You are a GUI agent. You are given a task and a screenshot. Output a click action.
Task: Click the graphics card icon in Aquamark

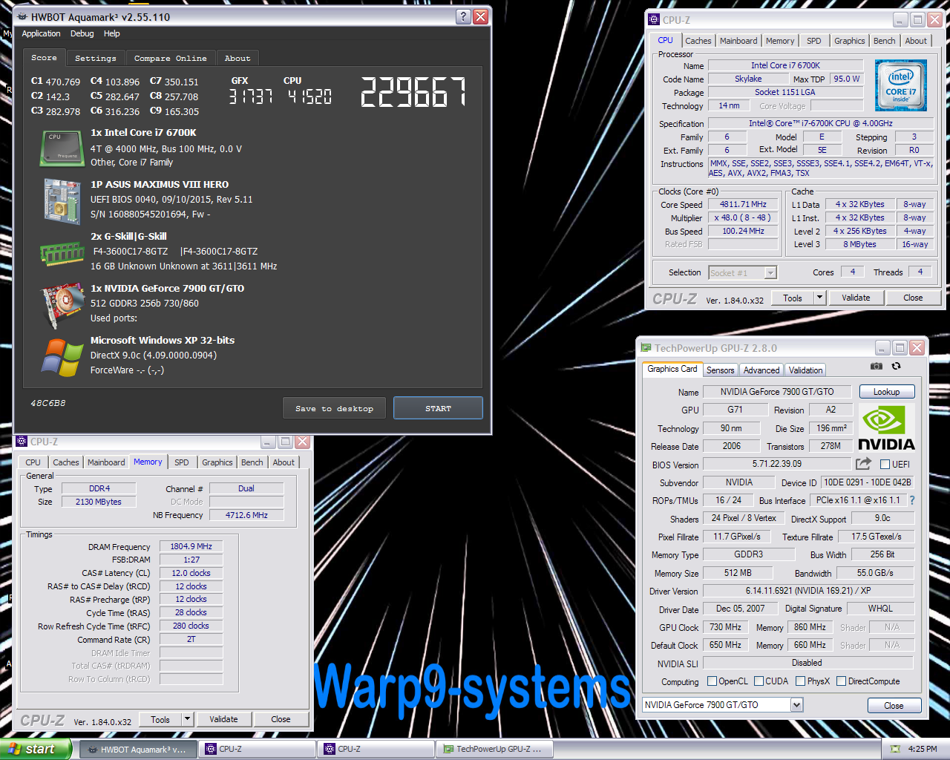click(62, 305)
